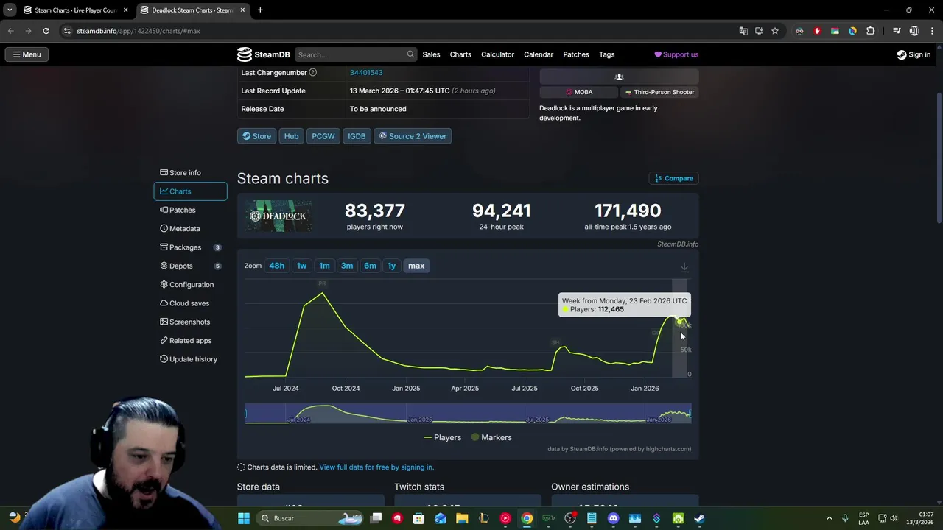Toggle the Markers series in chart legend
943x530 pixels.
click(491, 437)
